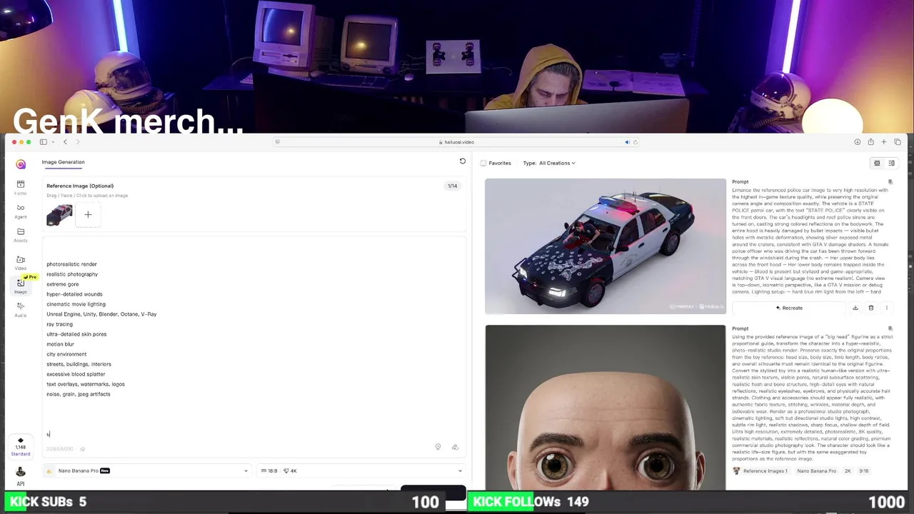Open the Nano Banana Pro model dropdown
Image resolution: width=914 pixels, height=514 pixels.
point(147,470)
